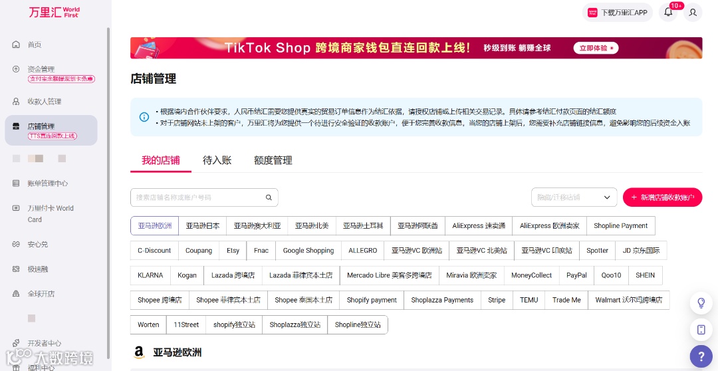Click 立即体验 on the TikTok banner
This screenshot has width=718, height=371.
[596, 48]
